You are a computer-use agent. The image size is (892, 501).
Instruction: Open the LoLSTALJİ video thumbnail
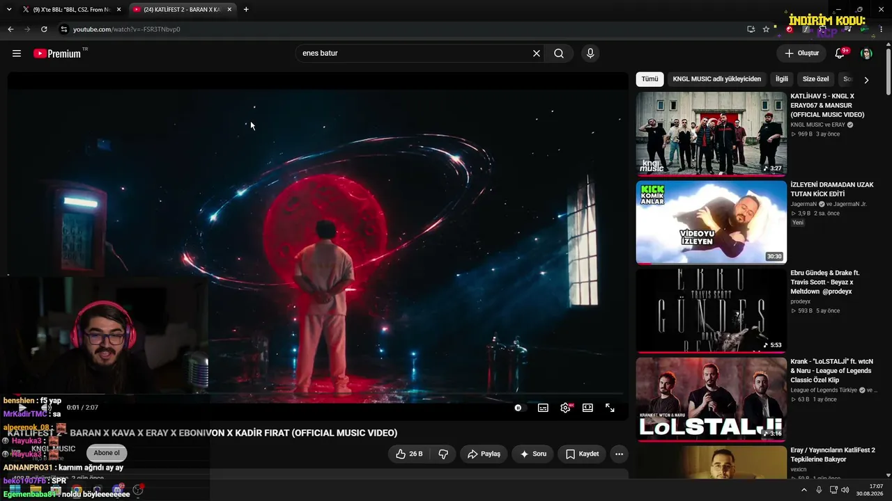point(712,399)
